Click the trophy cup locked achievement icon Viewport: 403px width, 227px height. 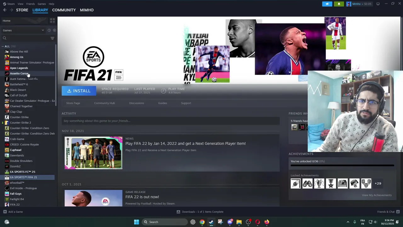319,183
